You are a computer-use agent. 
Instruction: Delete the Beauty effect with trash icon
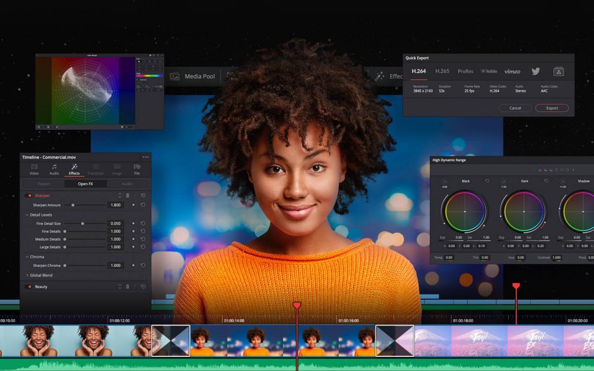(128, 286)
